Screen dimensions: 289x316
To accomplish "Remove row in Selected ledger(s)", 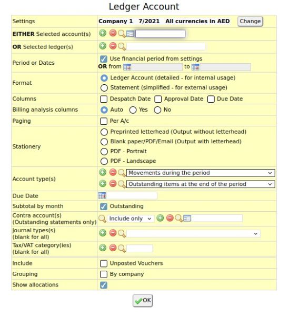I will (x=113, y=46).
